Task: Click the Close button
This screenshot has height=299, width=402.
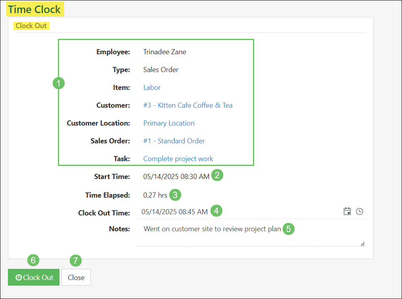Action: [76, 277]
